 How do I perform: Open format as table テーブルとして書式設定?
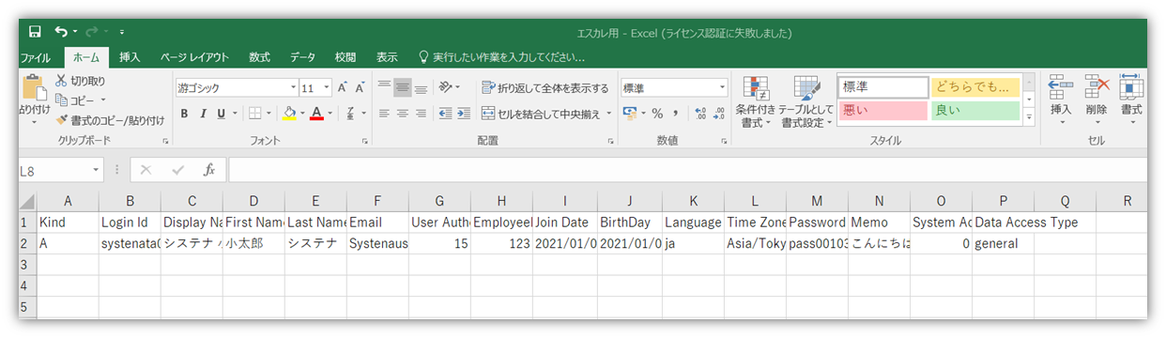805,102
